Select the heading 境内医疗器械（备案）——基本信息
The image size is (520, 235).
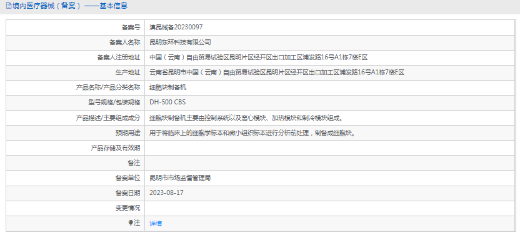pos(69,6)
